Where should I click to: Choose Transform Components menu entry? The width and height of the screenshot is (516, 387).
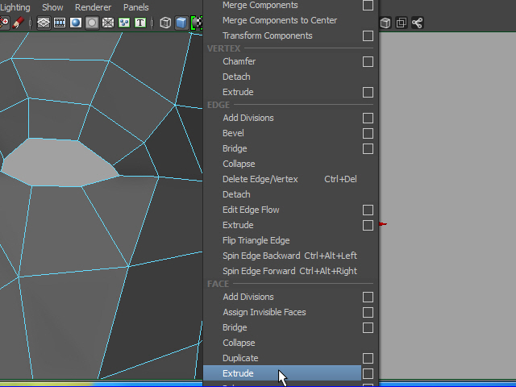pos(281,35)
